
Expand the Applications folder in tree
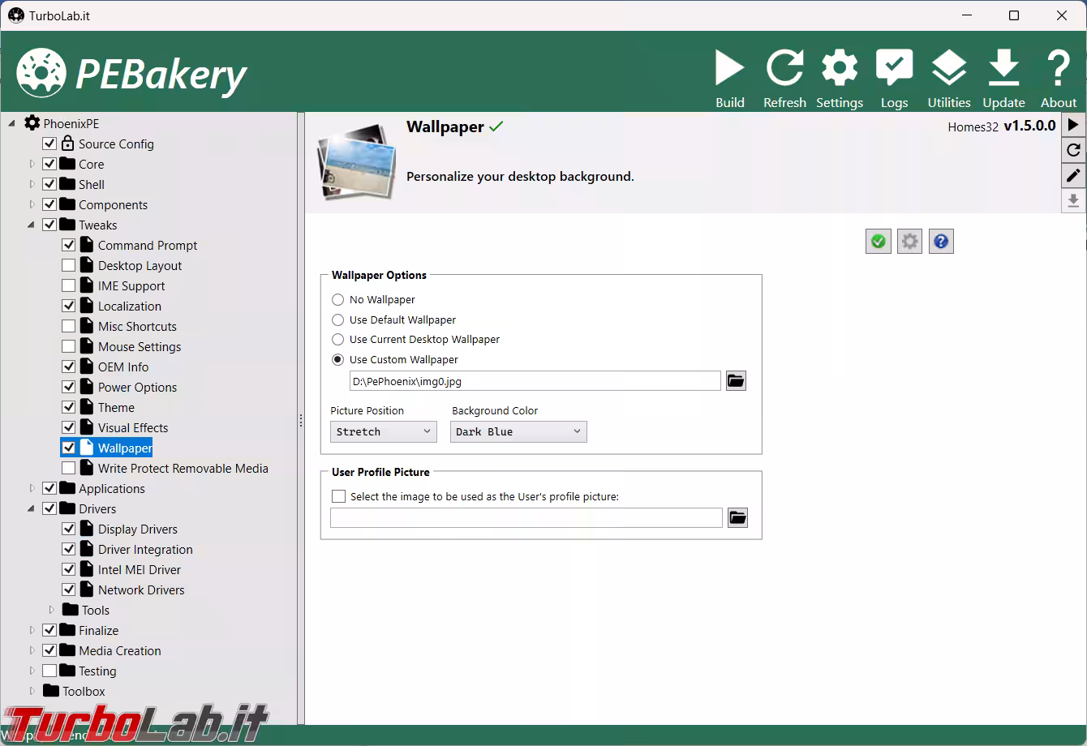tap(32, 488)
